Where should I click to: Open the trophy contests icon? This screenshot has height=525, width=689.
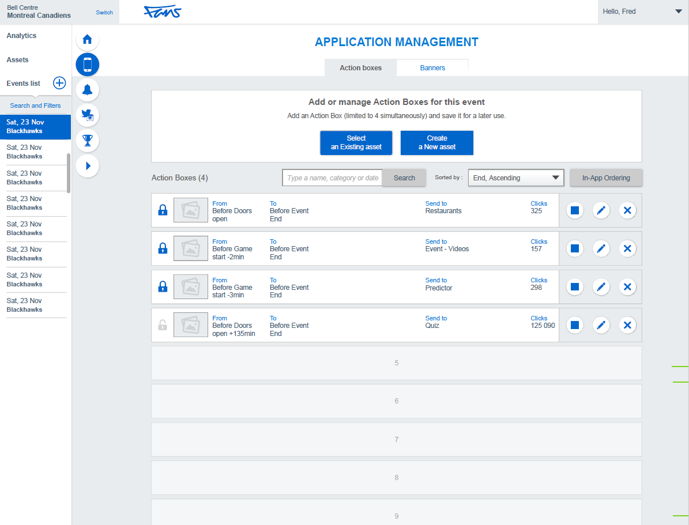(x=88, y=141)
